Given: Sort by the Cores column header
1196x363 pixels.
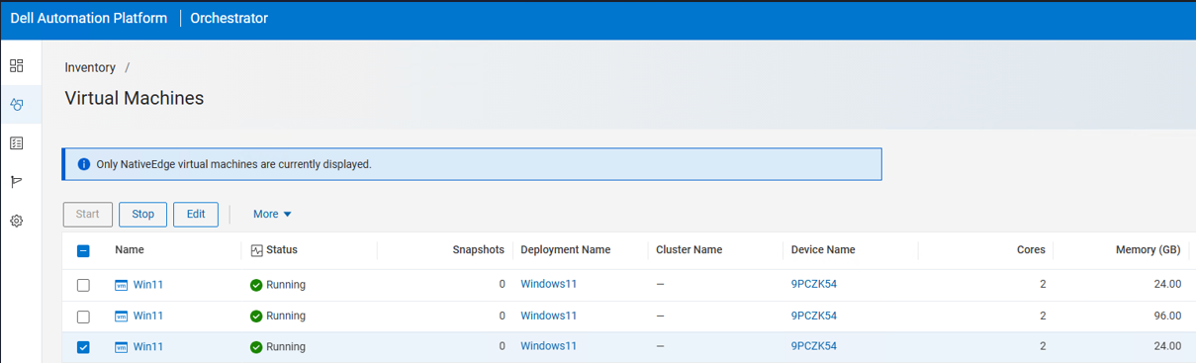Looking at the screenshot, I should pos(1032,250).
